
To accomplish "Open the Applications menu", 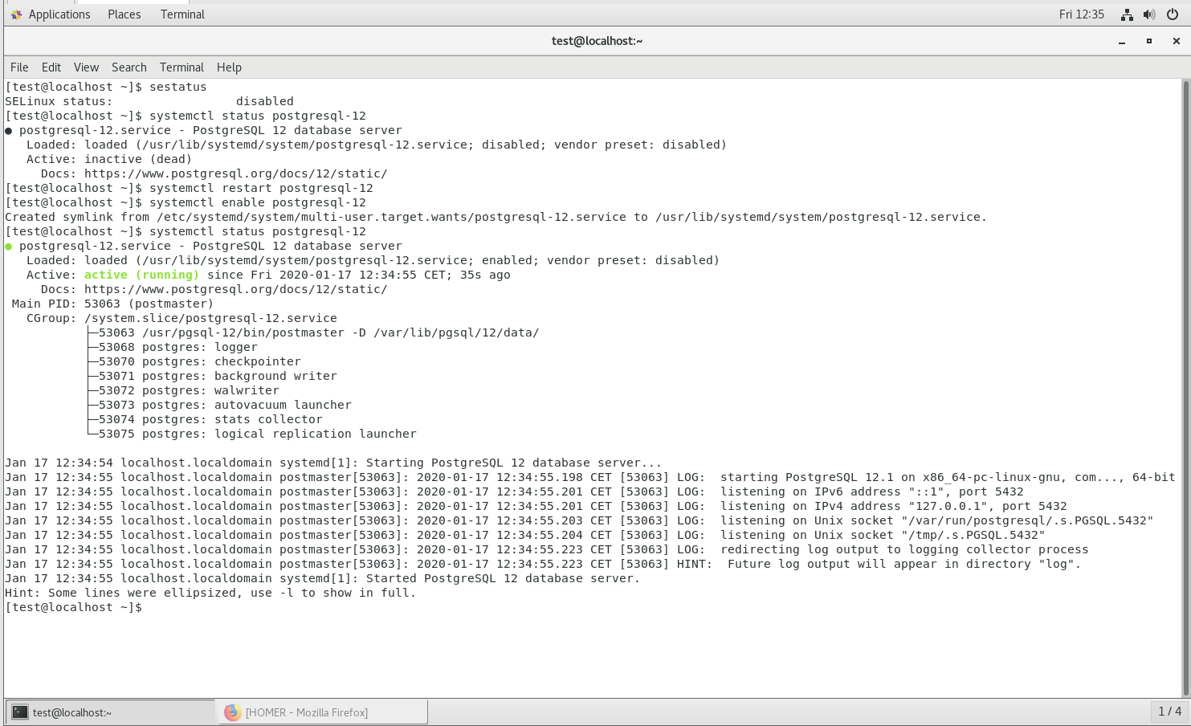I will [59, 14].
